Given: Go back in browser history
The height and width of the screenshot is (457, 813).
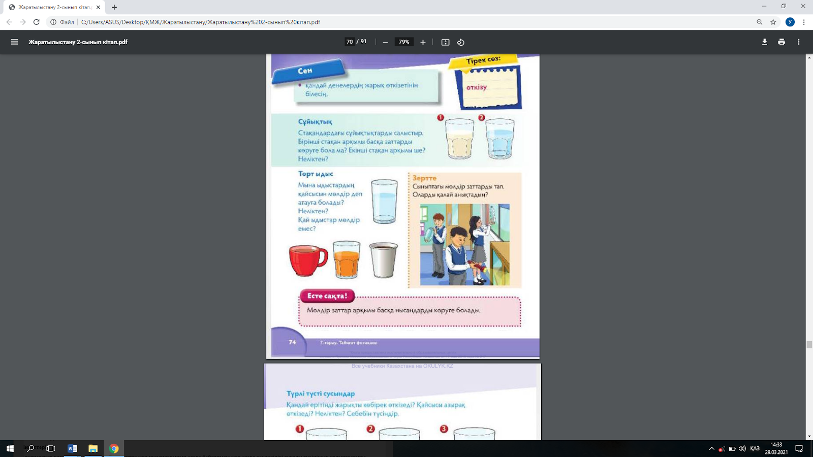Looking at the screenshot, I should (x=9, y=22).
